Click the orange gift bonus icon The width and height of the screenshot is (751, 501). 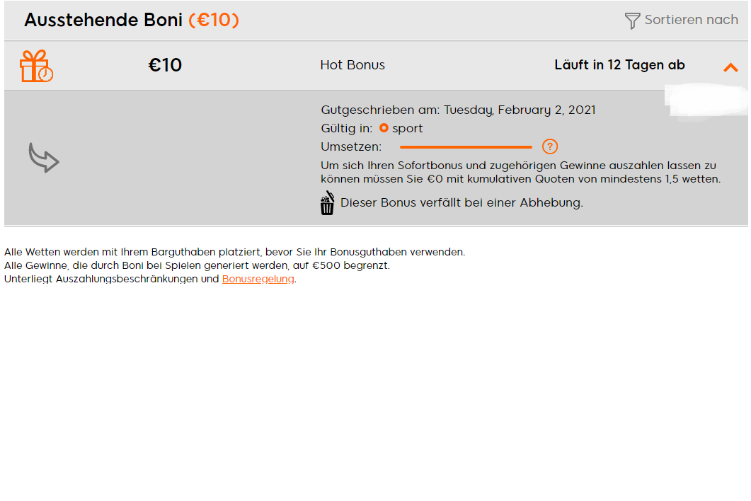pyautogui.click(x=36, y=66)
